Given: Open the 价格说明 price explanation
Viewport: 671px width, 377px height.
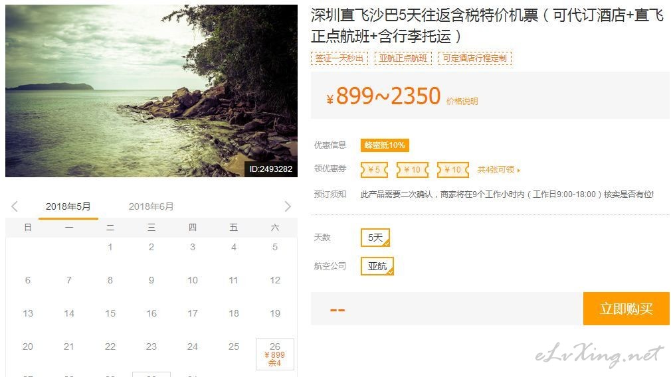Looking at the screenshot, I should pos(462,102).
